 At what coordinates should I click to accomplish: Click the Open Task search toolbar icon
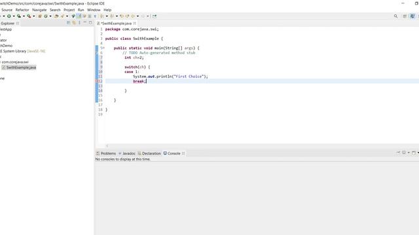pos(62,16)
